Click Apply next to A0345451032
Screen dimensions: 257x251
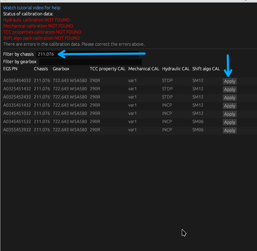point(230,114)
